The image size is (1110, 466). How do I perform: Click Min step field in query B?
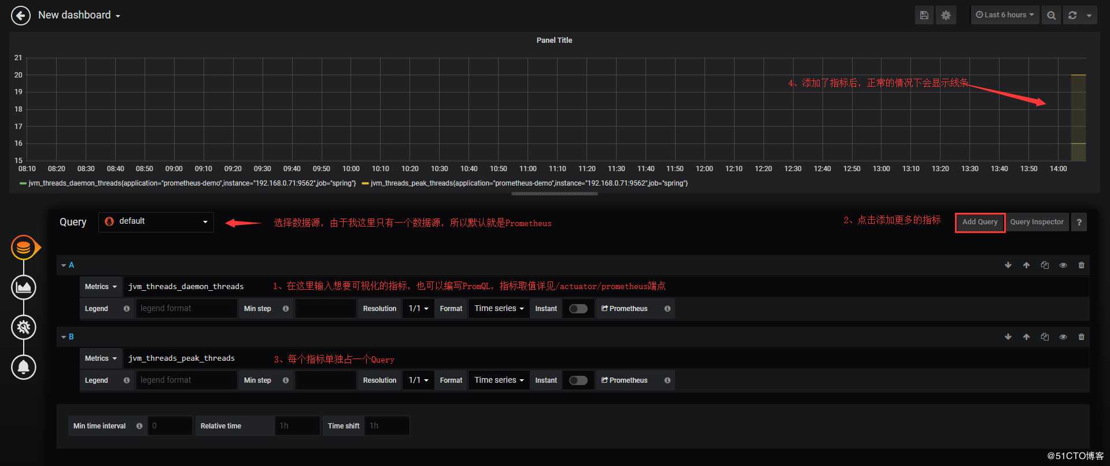(326, 380)
